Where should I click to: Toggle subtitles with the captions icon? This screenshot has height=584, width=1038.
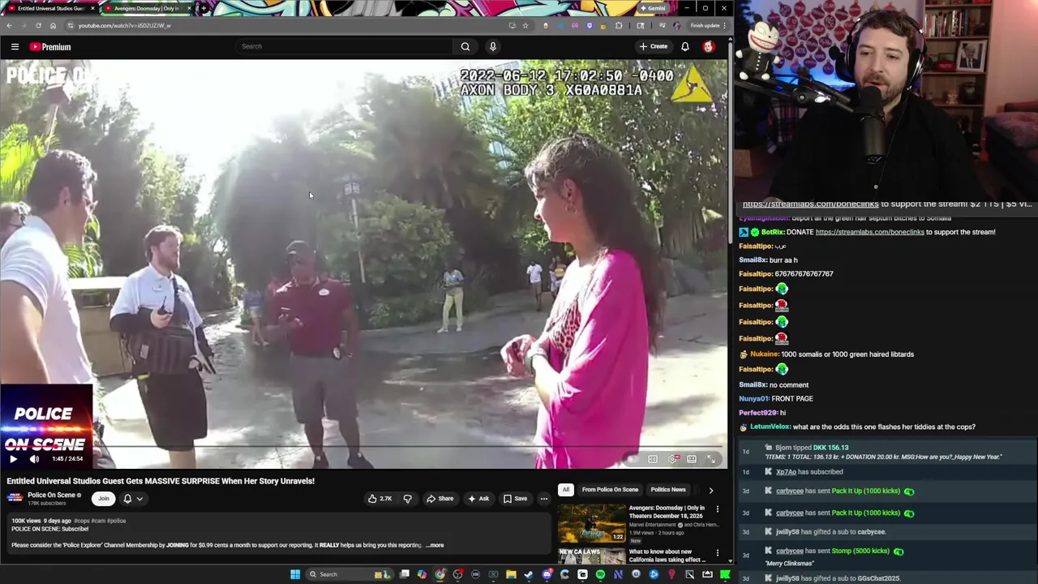pos(653,459)
